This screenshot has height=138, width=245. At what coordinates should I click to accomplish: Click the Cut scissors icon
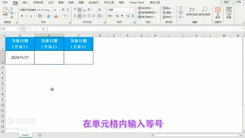pyautogui.click(x=11, y=8)
